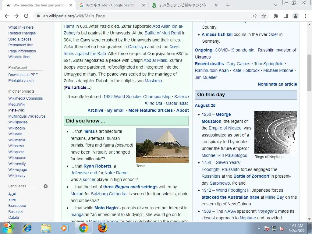Screen dimensions: 312x234
Task: Open 1982 World Snooker Championship link
Action: tap(137, 97)
